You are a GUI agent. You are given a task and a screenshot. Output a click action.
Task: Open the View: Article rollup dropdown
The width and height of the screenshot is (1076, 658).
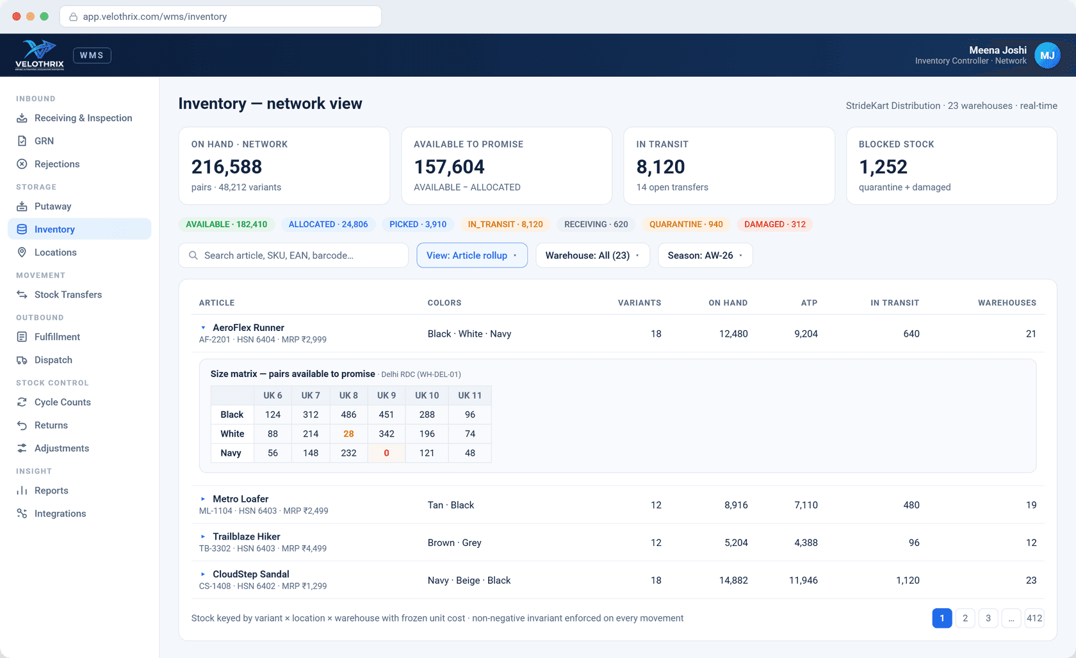[472, 255]
